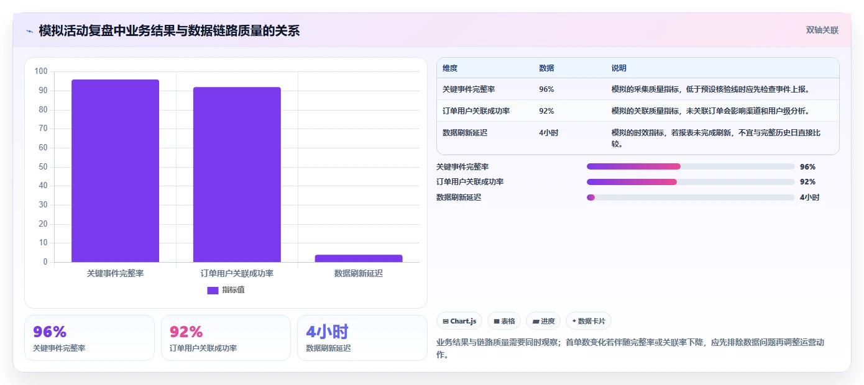This screenshot has height=385, width=864.
Task: Click the description starting 模拟的时效指标
Action: [x=717, y=138]
